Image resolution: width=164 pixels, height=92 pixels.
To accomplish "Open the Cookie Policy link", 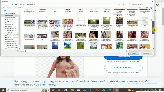I will [46, 85].
